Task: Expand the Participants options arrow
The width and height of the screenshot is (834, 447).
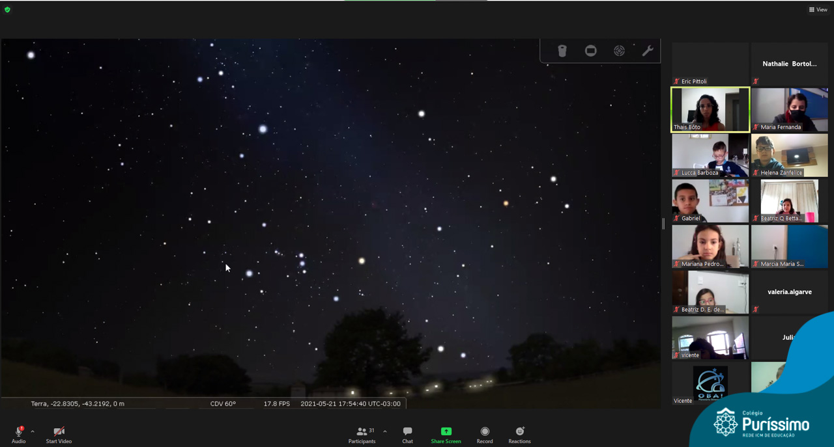Action: (x=385, y=431)
